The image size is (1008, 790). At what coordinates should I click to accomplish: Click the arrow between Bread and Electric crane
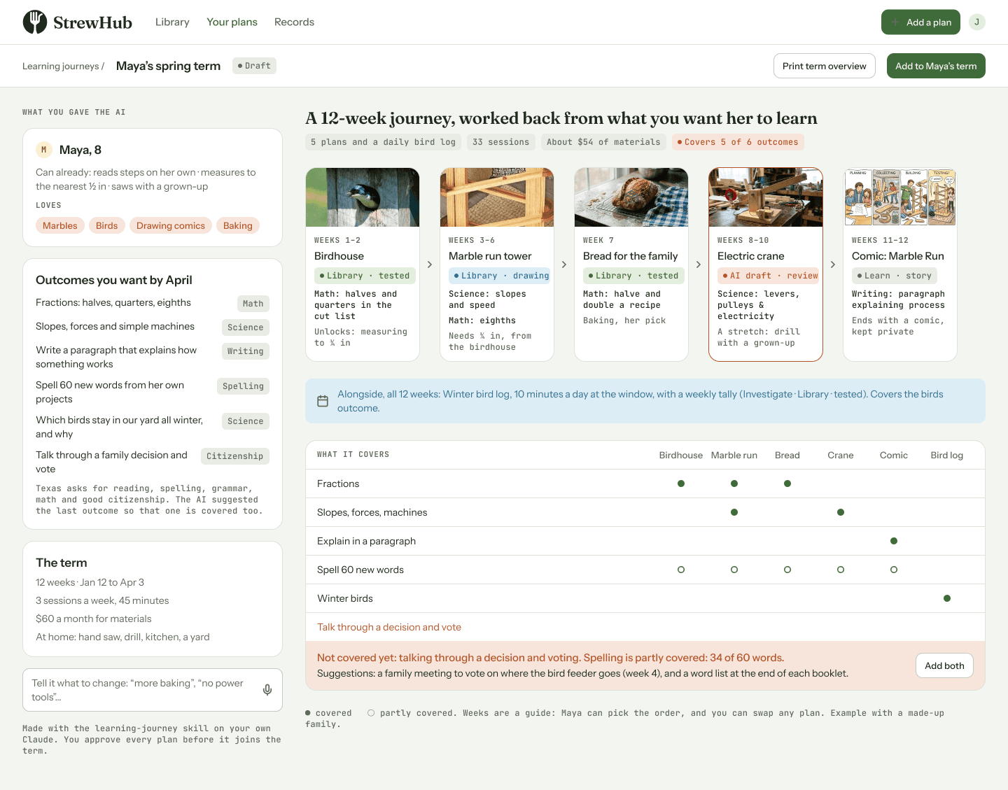coord(699,264)
